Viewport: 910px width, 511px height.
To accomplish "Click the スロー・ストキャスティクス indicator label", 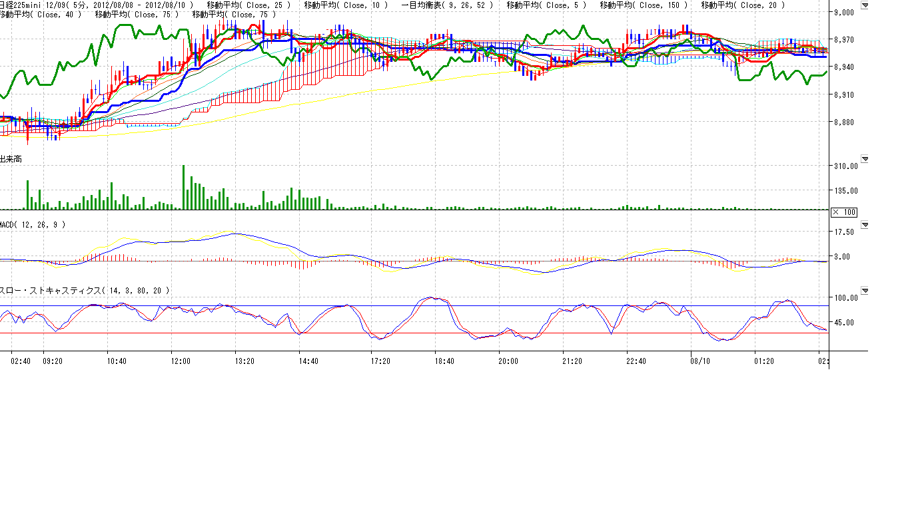I will 83,291.
